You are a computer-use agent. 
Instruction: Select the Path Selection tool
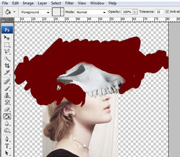[x=7, y=153]
